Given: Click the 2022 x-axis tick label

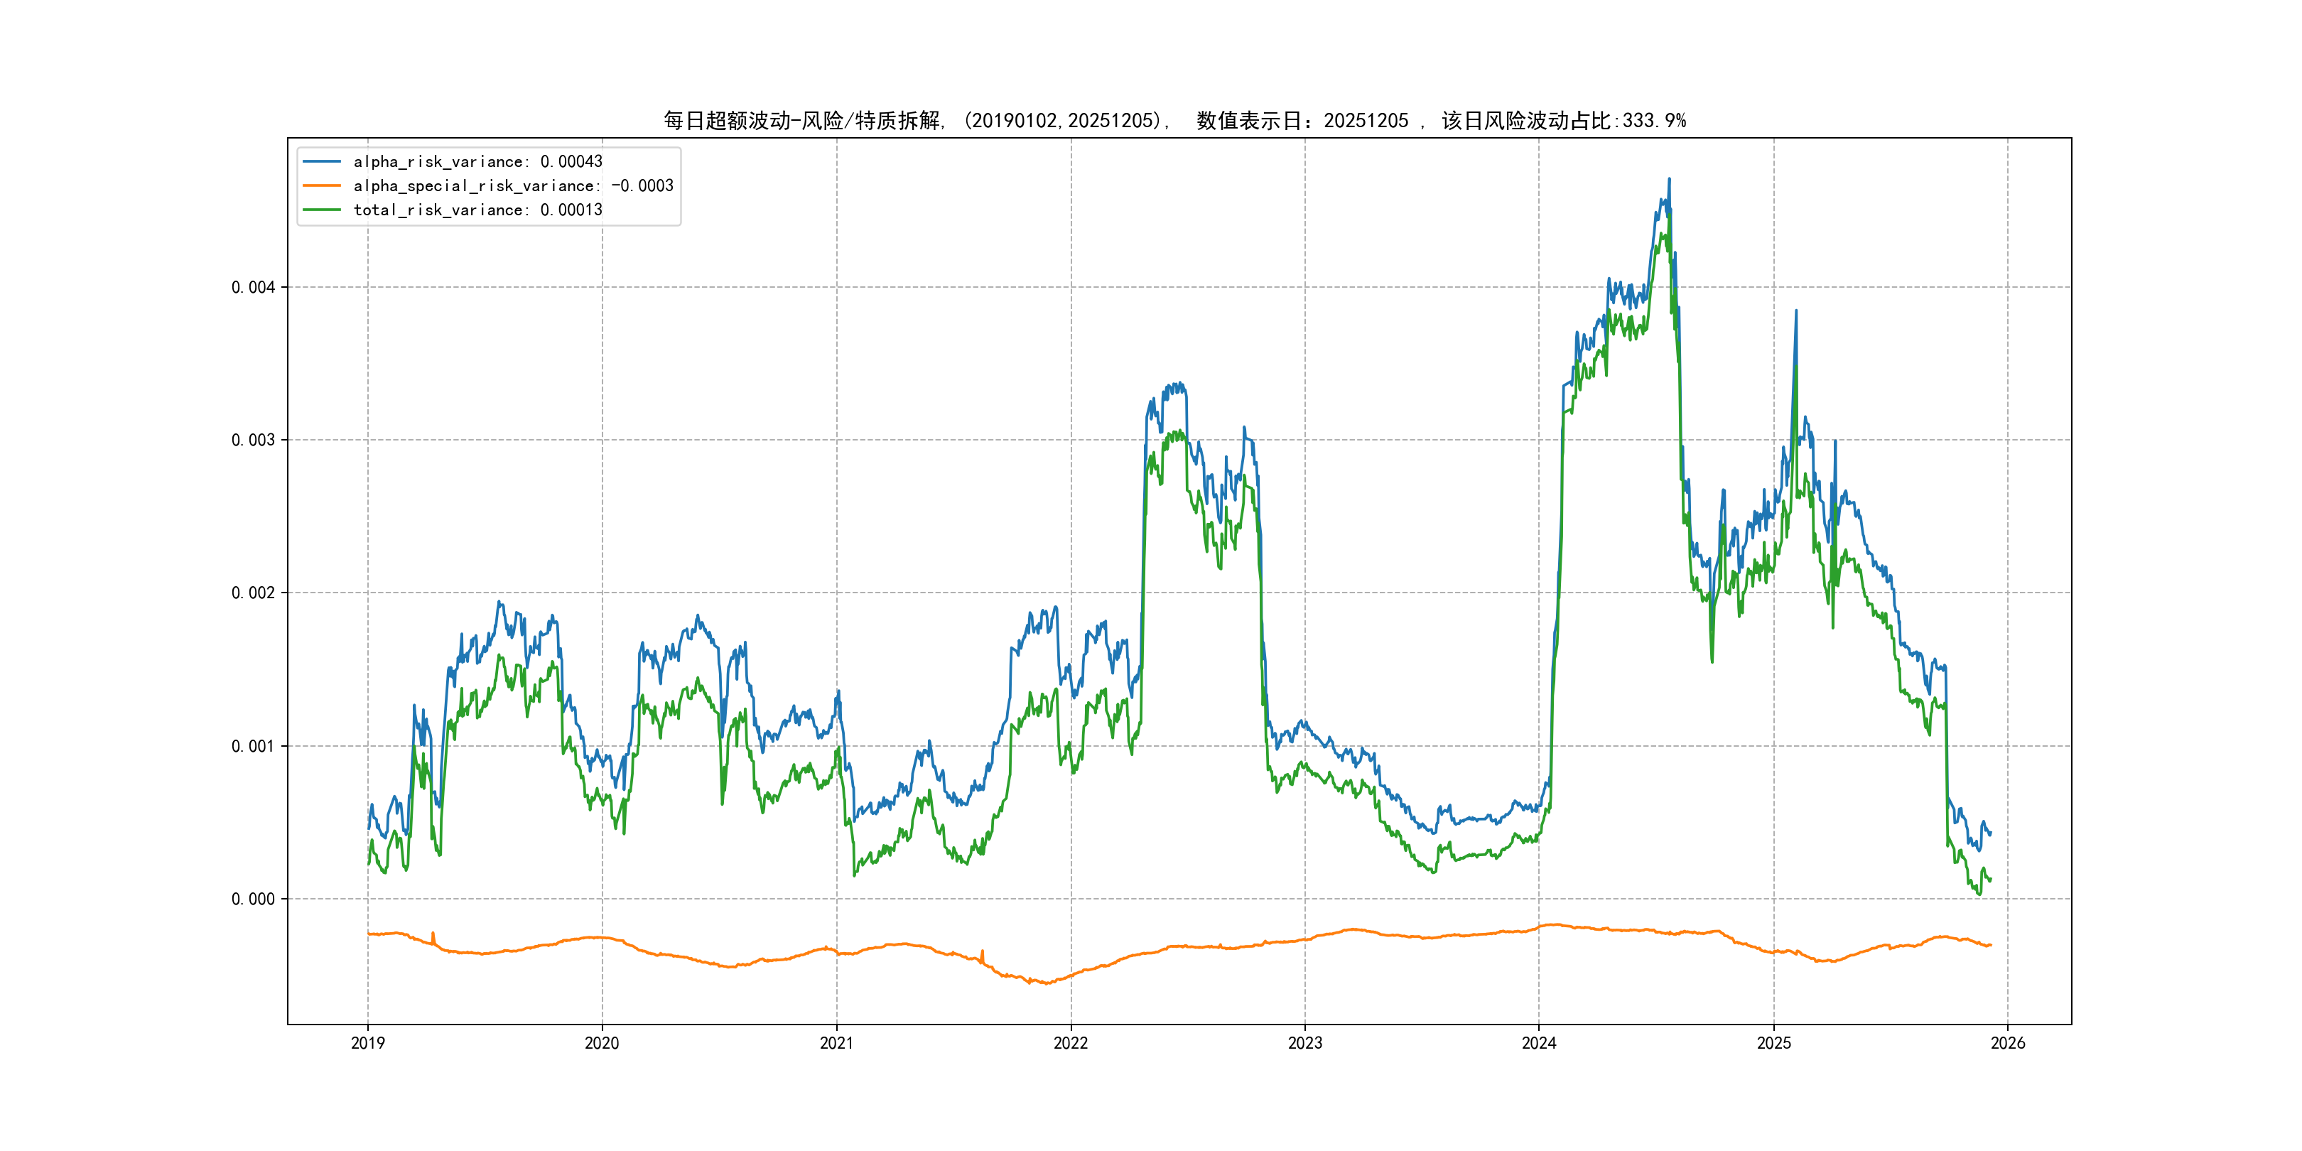Looking at the screenshot, I should click(x=1071, y=1043).
